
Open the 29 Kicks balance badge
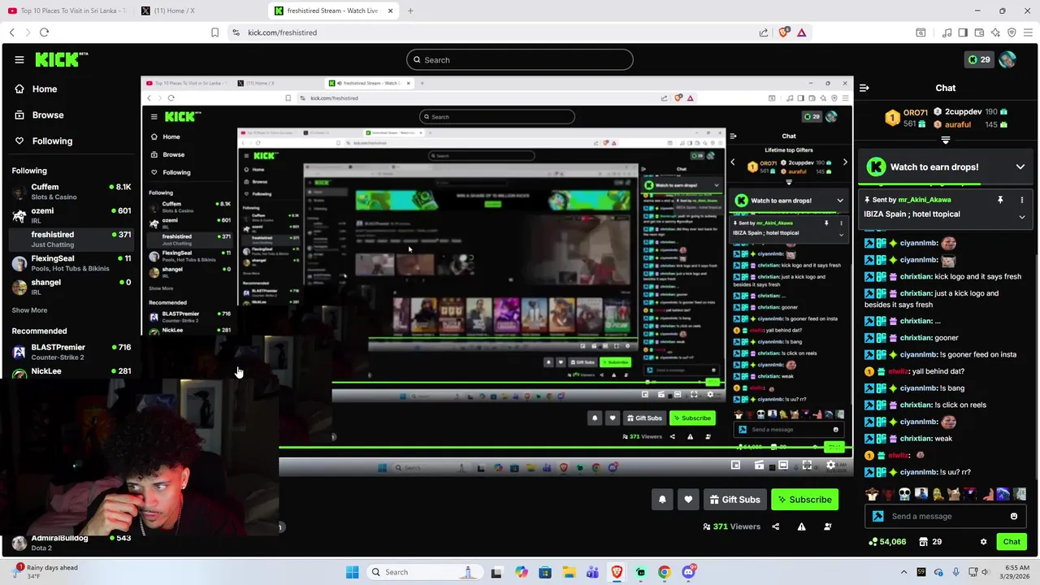978,59
